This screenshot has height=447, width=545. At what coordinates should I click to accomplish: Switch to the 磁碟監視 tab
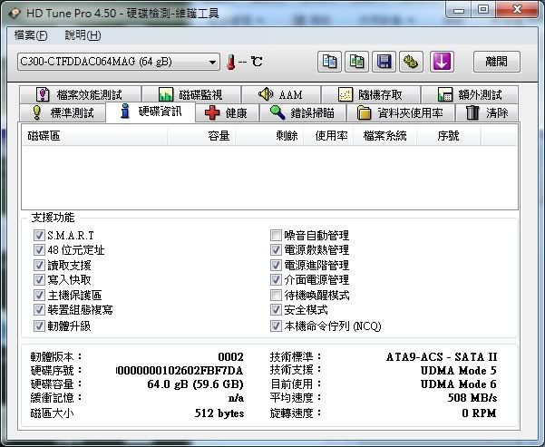click(191, 94)
